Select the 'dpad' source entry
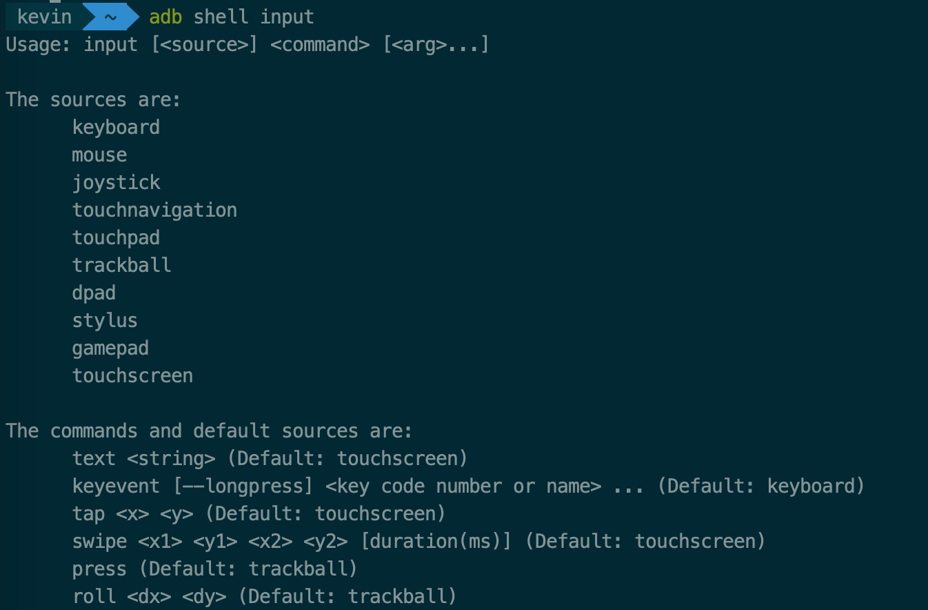928x610 pixels. (x=94, y=293)
